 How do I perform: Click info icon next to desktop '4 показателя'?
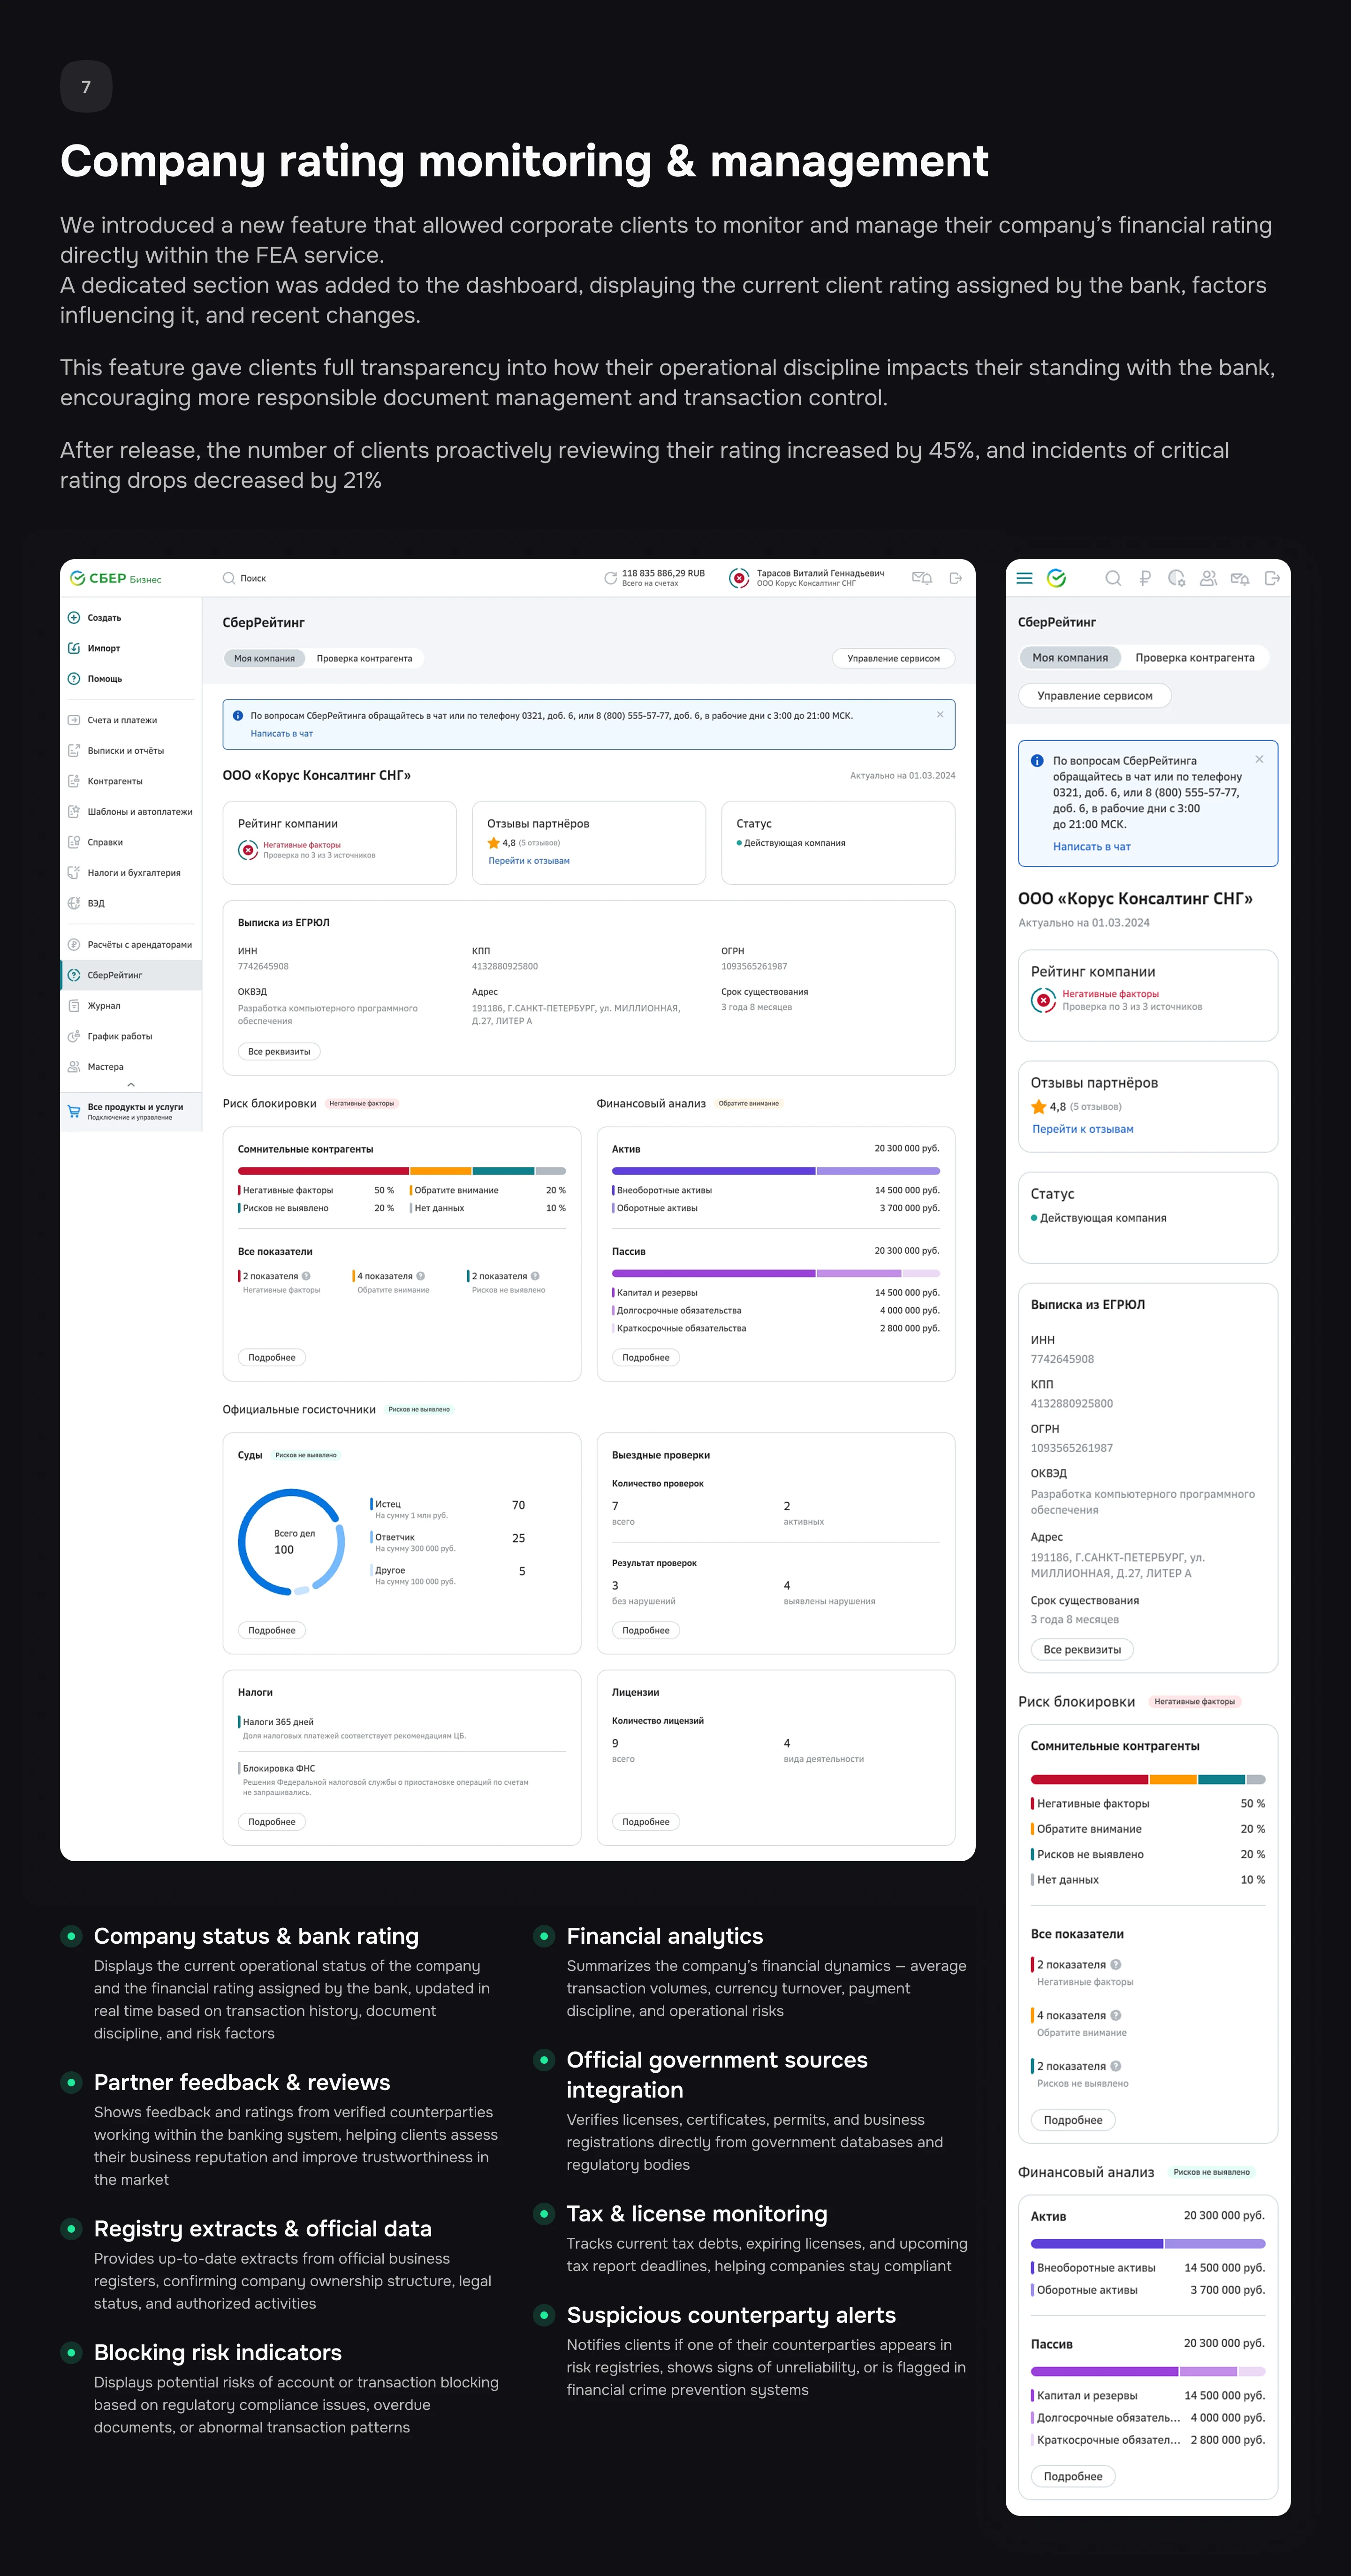point(421,1276)
